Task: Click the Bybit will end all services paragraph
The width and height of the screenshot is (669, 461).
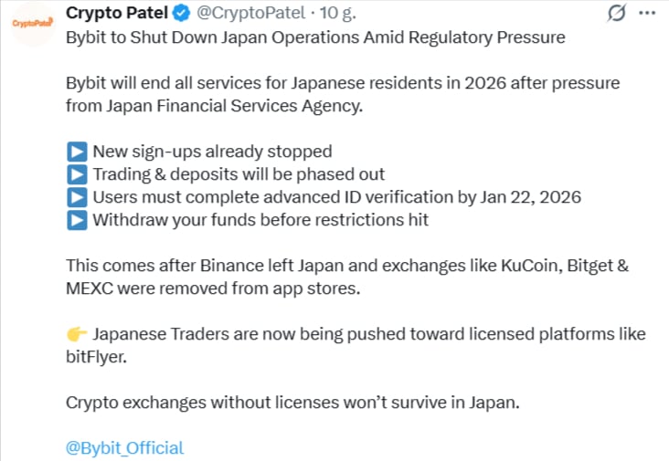Action: [343, 94]
